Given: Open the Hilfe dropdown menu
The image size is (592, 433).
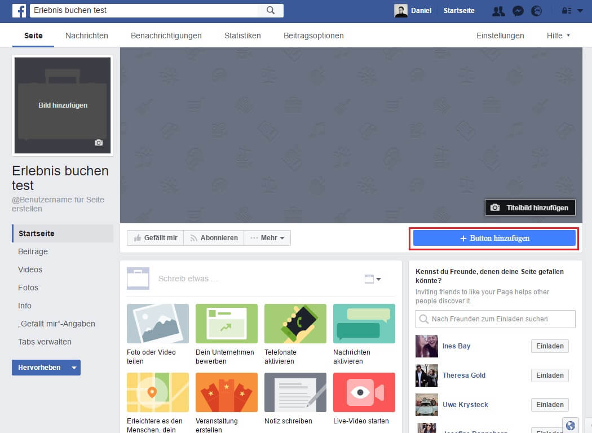Looking at the screenshot, I should tap(558, 36).
